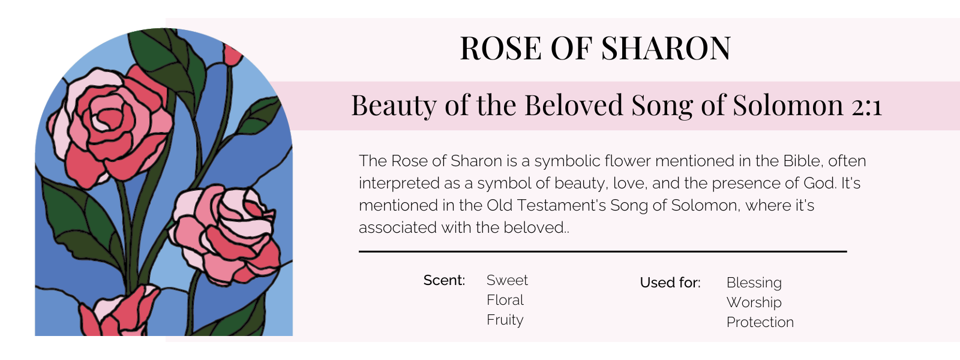Click the "ROSE OF SHARON" title
This screenshot has height=360, width=960.
pyautogui.click(x=595, y=49)
